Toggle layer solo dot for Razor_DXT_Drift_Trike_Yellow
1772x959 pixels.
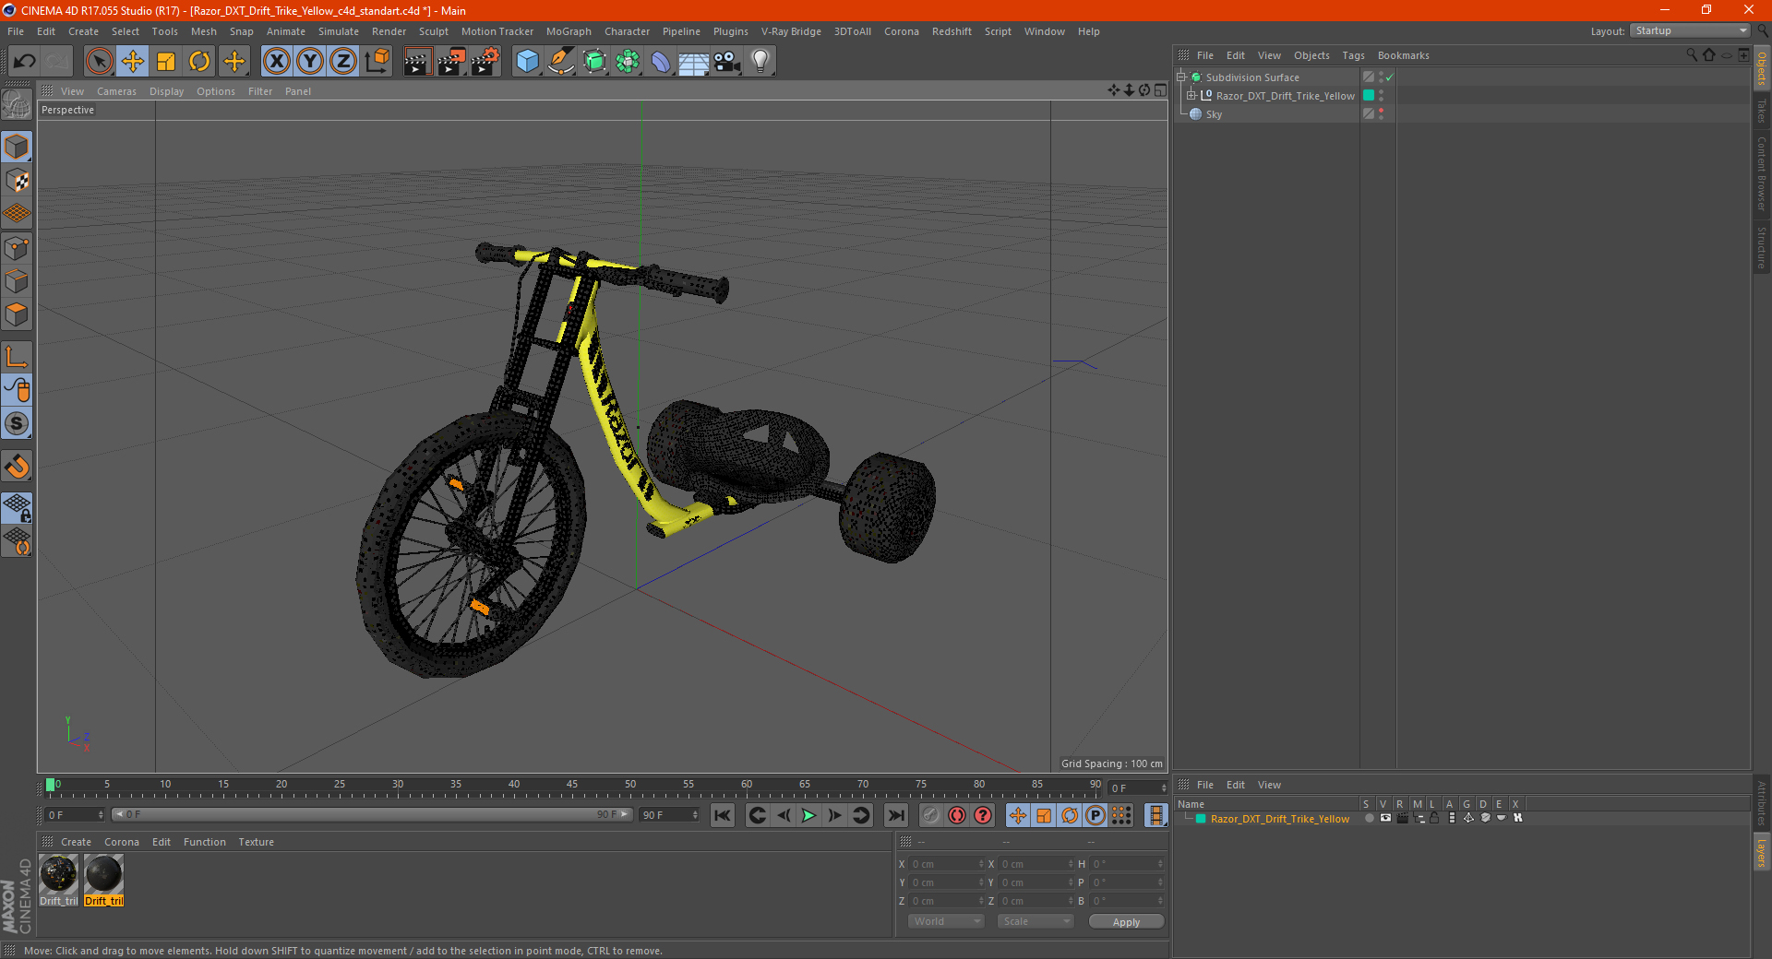pyautogui.click(x=1369, y=819)
